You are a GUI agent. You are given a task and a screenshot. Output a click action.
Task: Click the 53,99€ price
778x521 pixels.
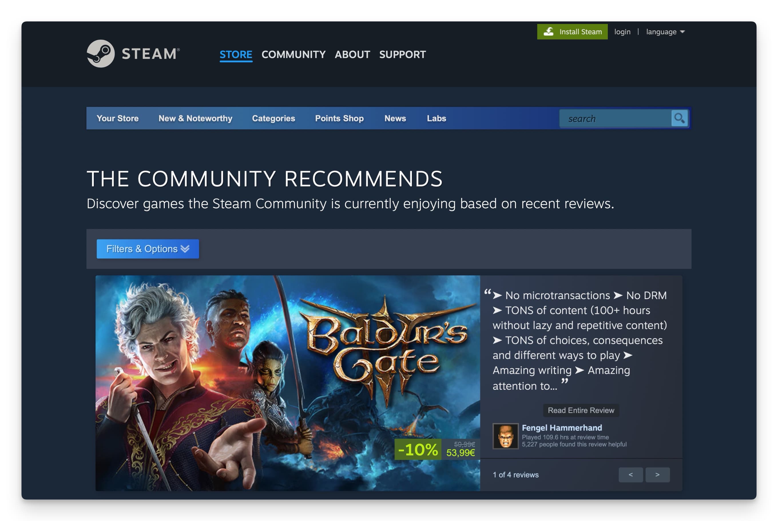coord(460,452)
